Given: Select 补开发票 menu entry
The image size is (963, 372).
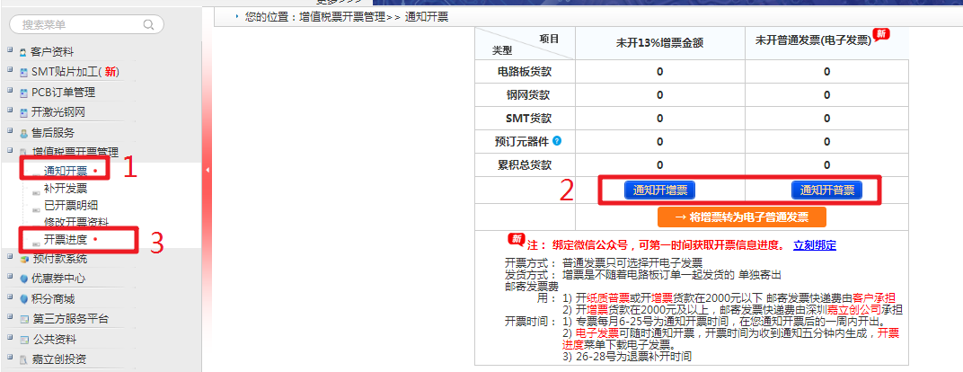Looking at the screenshot, I should click(x=66, y=188).
